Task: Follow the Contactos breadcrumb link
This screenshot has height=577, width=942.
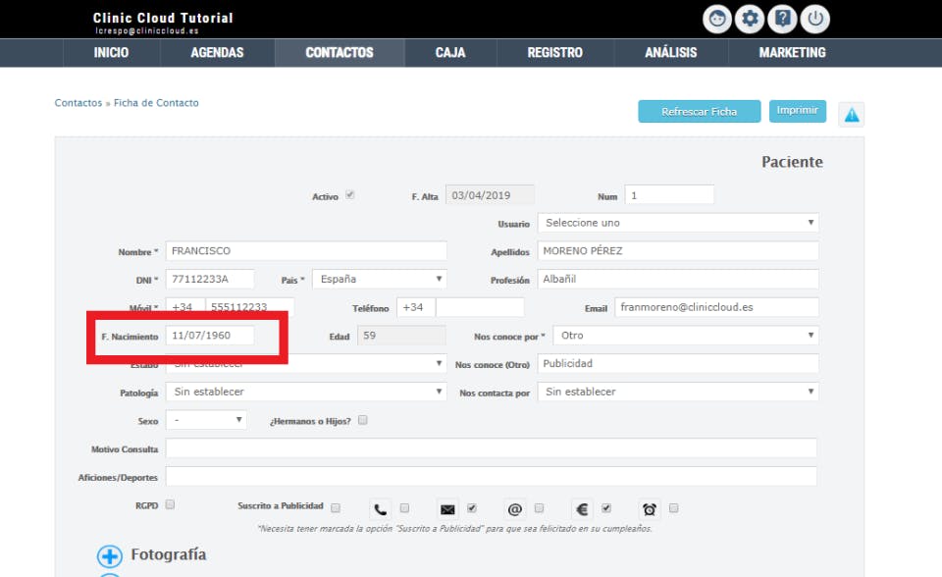Action: click(x=78, y=103)
